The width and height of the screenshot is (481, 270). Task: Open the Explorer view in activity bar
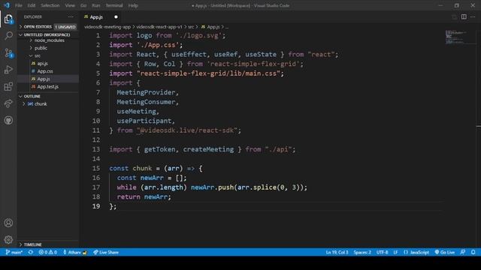[8, 19]
